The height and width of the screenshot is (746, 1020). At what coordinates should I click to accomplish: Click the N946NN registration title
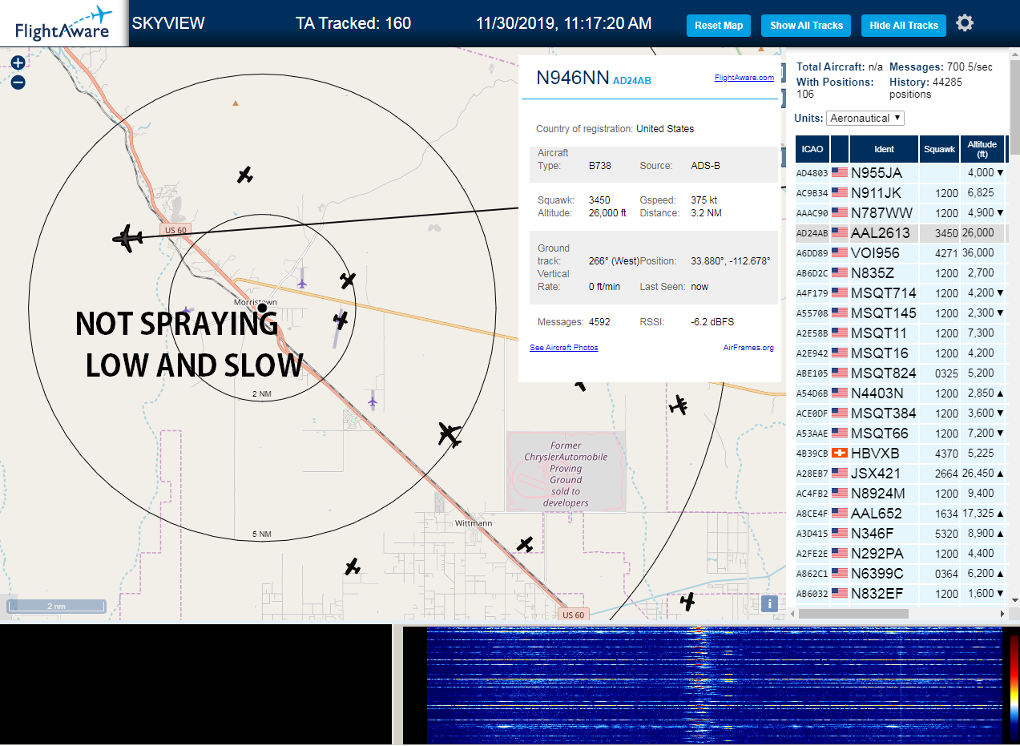(x=572, y=78)
